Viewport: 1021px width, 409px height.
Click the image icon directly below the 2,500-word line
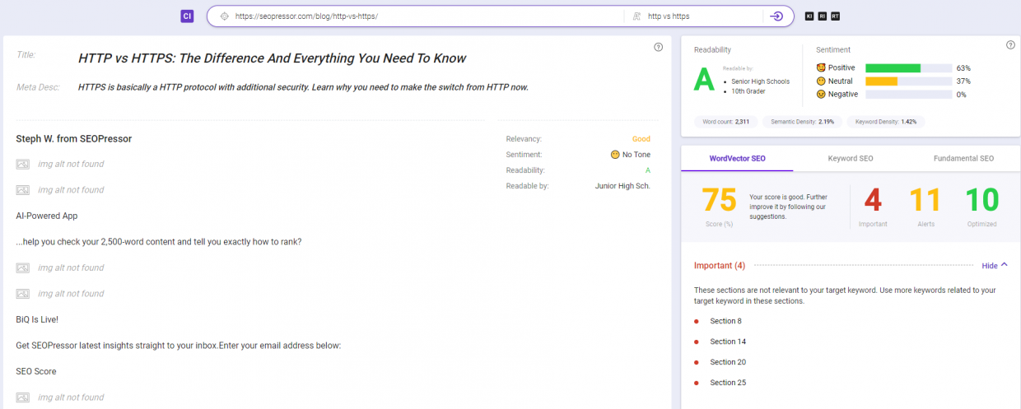pos(22,267)
